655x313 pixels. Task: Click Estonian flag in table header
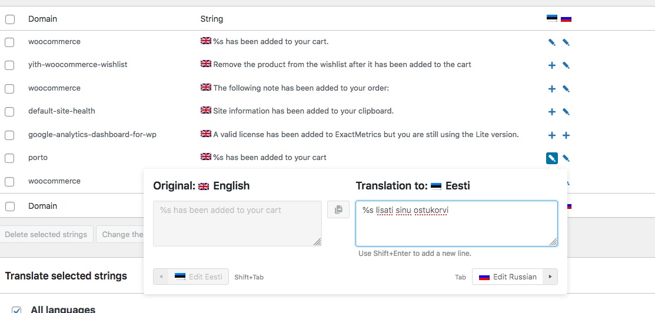point(552,18)
